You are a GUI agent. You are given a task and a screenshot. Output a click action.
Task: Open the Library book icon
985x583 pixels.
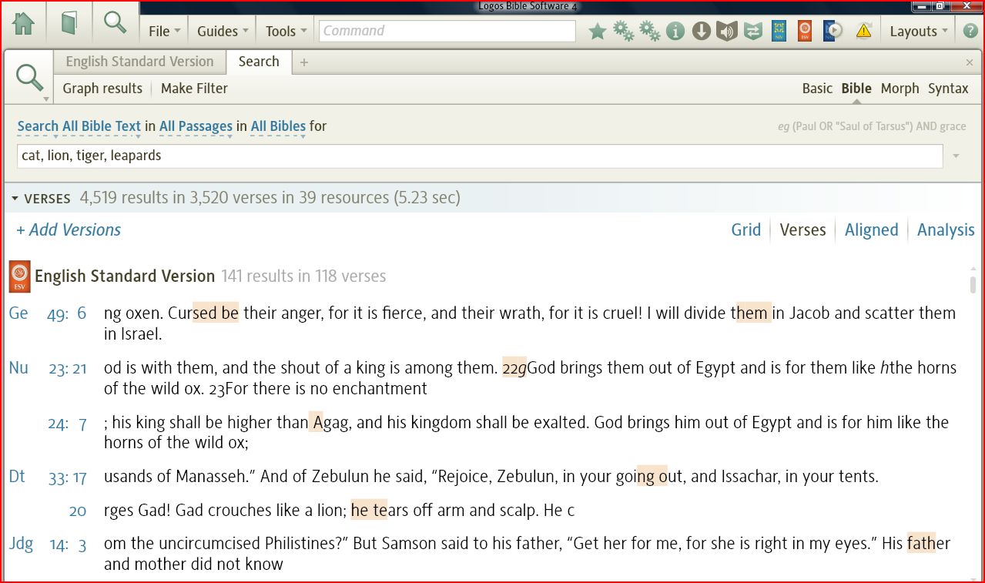pos(69,23)
